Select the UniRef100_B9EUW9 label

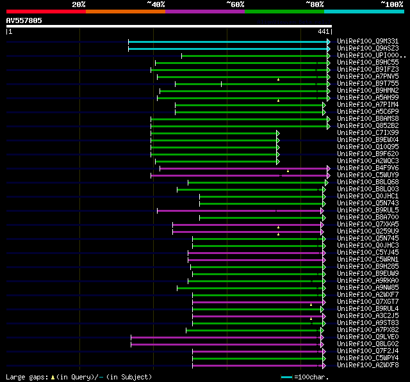coord(368,274)
